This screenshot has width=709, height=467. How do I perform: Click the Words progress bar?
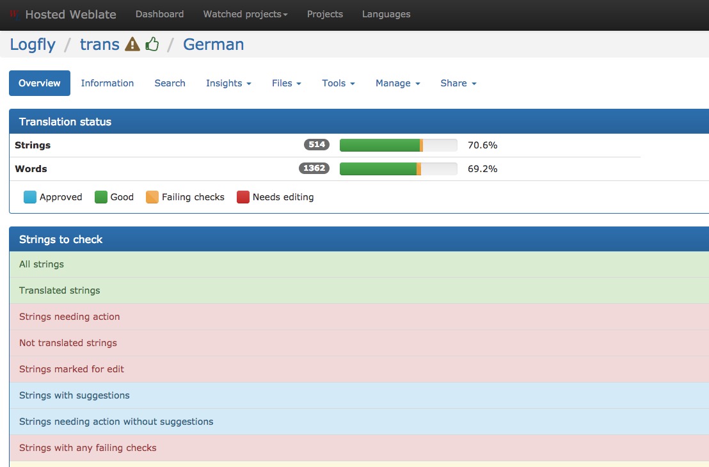click(x=399, y=169)
